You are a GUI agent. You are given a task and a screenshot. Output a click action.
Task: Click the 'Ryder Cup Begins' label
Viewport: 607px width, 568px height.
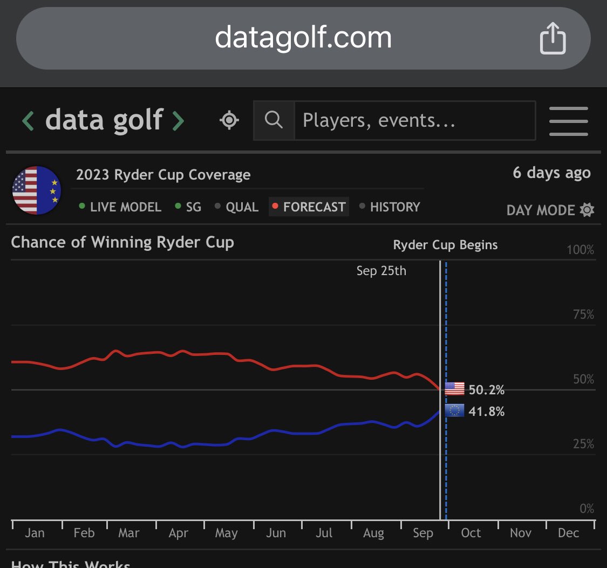pyautogui.click(x=445, y=245)
